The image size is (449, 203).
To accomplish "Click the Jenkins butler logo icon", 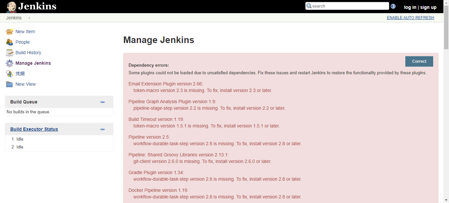I will (x=12, y=7).
